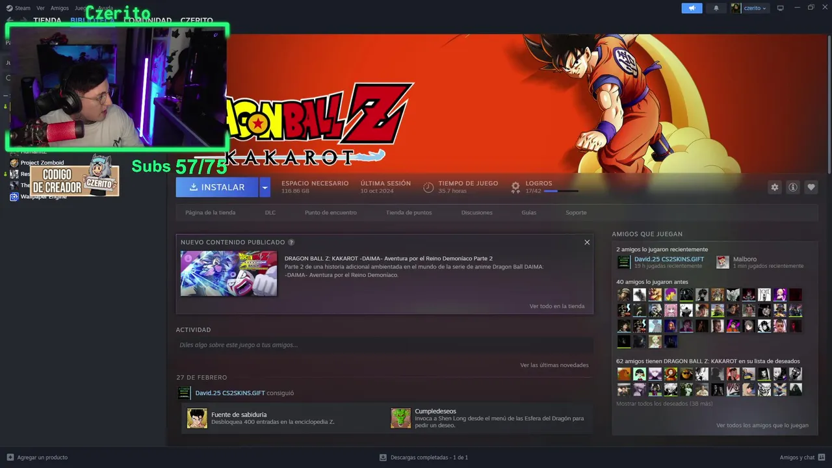The image size is (832, 468).
Task: Open the Cumpledeseos achievement icon
Action: (400, 418)
